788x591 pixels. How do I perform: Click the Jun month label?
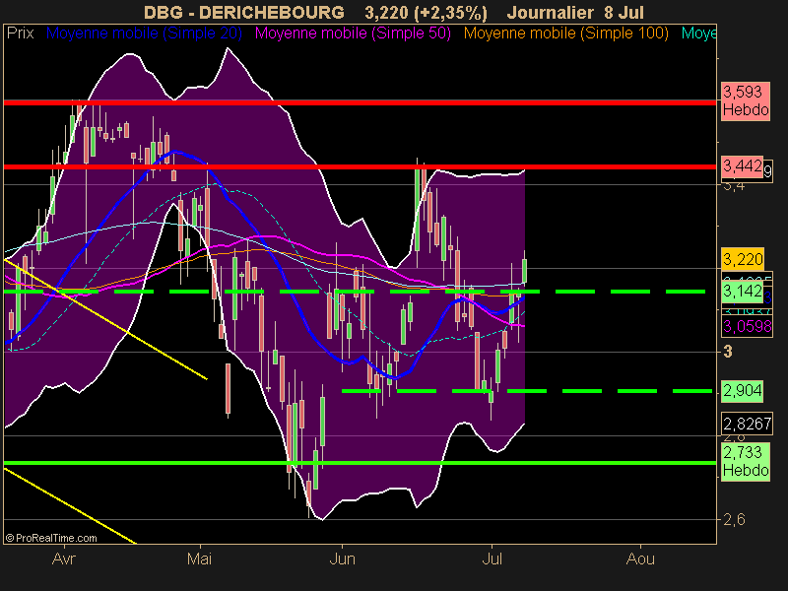(342, 558)
